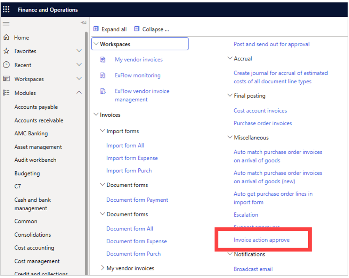Expand the My vendor invoices group

(103, 268)
